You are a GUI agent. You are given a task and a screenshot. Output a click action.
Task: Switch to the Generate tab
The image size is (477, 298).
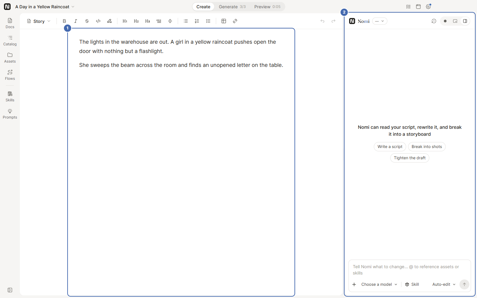pos(232,7)
